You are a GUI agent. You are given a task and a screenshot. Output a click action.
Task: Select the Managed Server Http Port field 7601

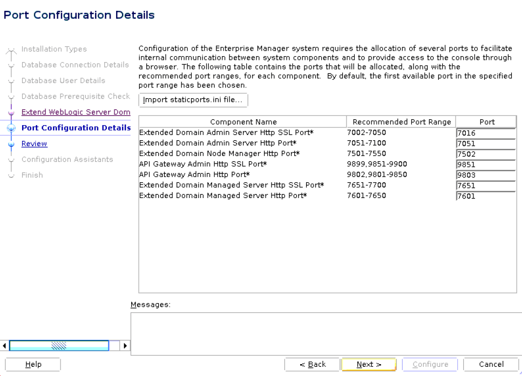(485, 196)
